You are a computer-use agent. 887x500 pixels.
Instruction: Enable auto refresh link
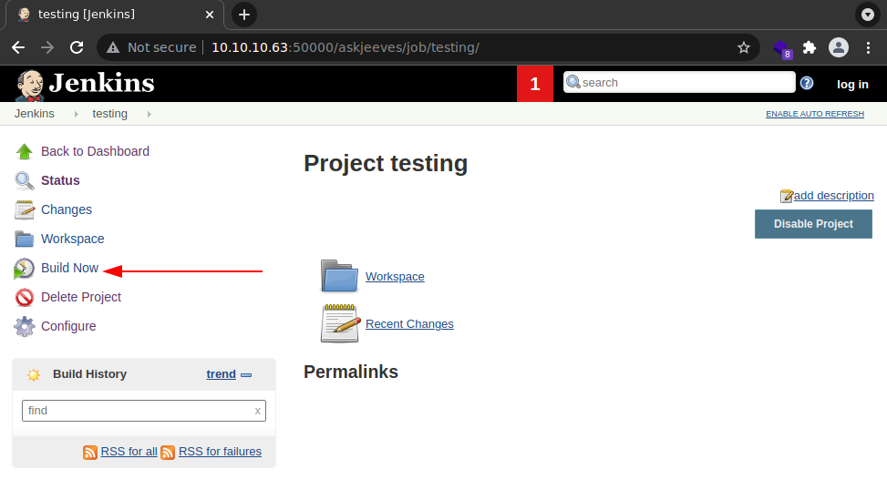tap(814, 114)
